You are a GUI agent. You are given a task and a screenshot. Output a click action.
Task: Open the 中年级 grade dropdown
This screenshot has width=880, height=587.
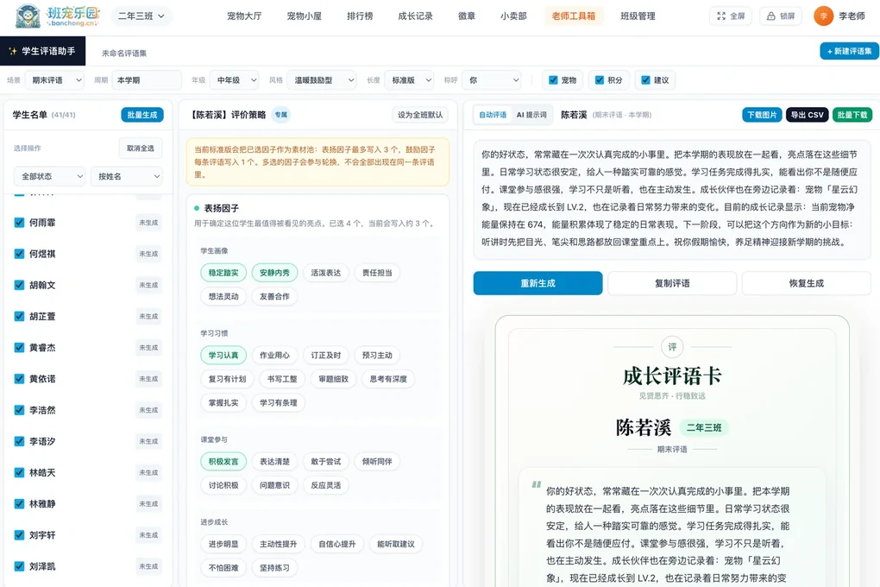pos(234,80)
